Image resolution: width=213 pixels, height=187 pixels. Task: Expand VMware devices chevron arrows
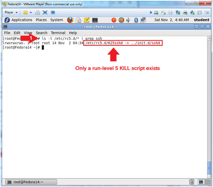click(151, 13)
